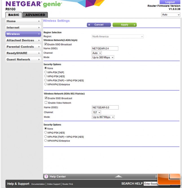Select WPA-PSK [TKIP] for 2.4GHz security

click(x=45, y=72)
